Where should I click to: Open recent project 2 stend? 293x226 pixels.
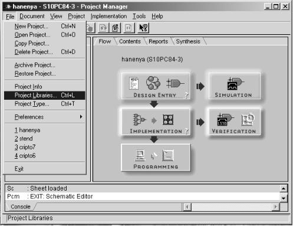pyautogui.click(x=45, y=139)
